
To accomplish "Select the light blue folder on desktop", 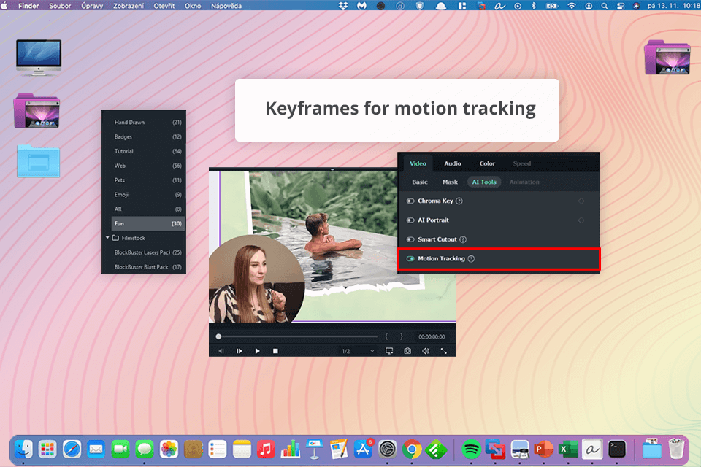I will pyautogui.click(x=39, y=161).
